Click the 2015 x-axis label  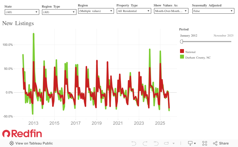pyautogui.click(x=54, y=123)
